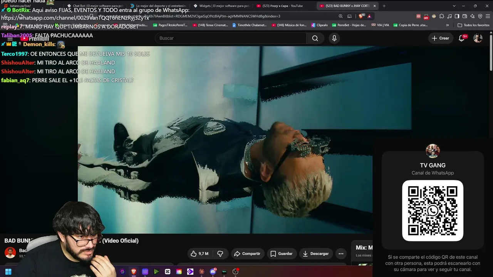
Task: Click the page vertical scrollbar
Action: point(491,52)
